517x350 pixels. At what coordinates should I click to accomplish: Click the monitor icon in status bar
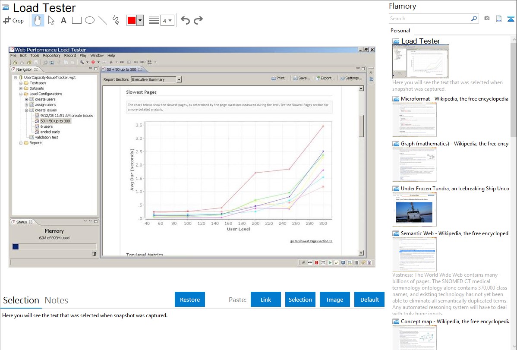pos(343,262)
